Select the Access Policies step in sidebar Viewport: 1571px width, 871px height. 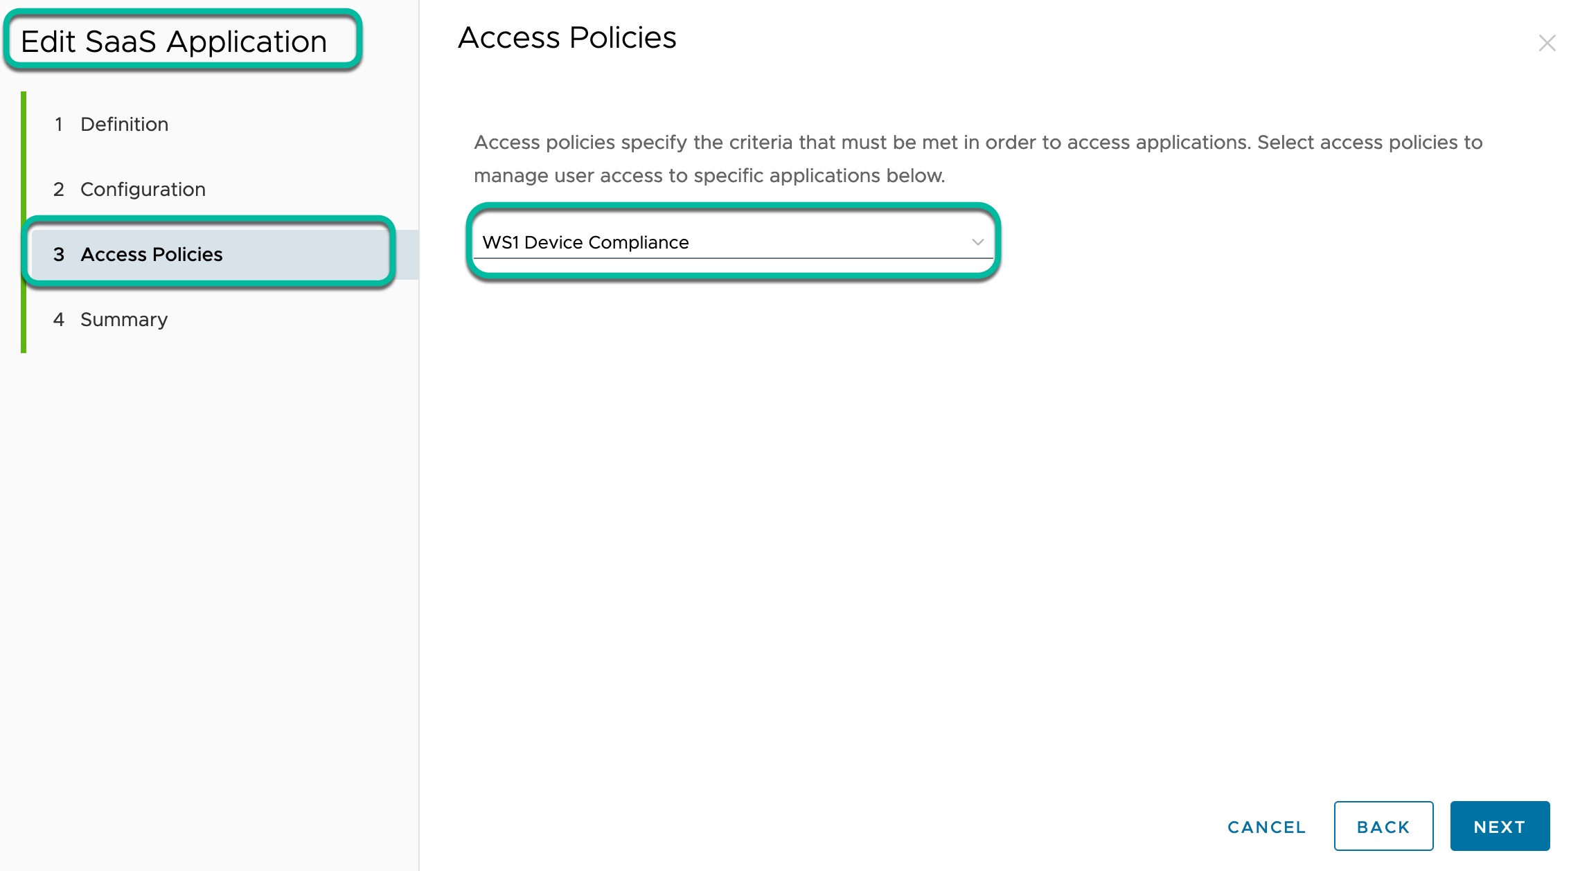(151, 254)
